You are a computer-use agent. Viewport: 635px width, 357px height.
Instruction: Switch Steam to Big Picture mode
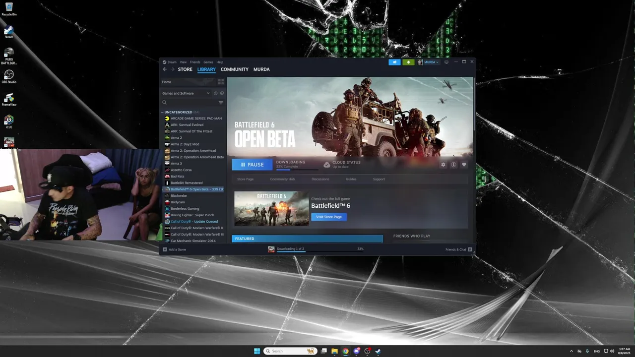(446, 62)
